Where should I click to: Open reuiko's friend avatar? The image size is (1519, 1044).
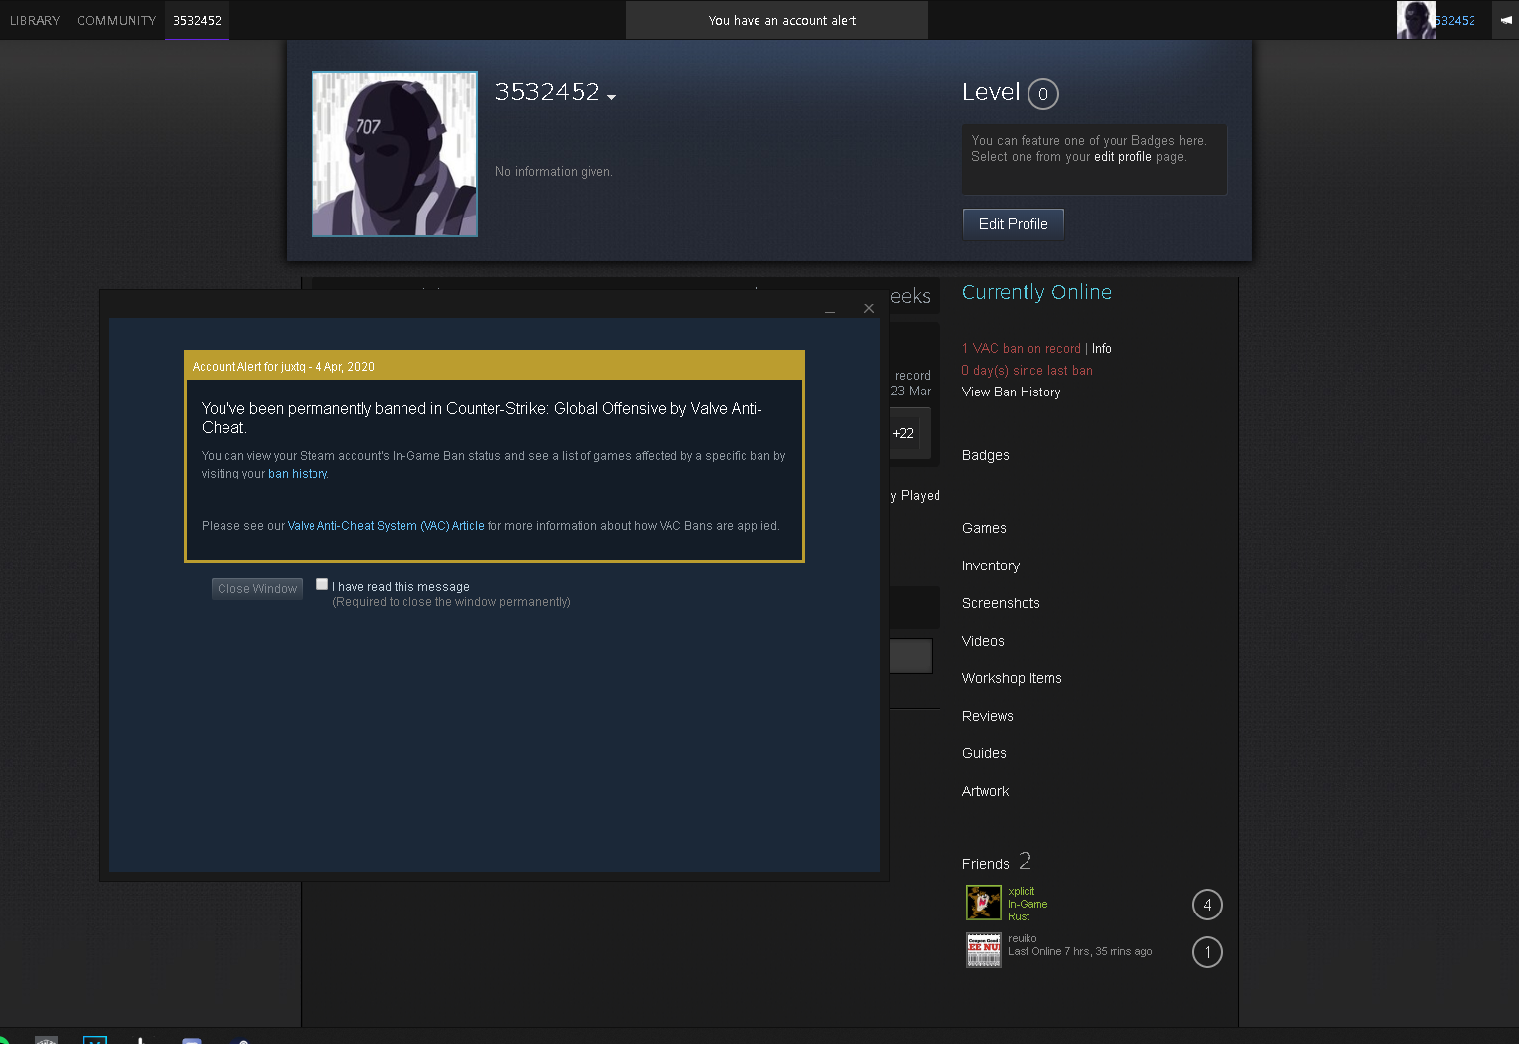tap(984, 950)
